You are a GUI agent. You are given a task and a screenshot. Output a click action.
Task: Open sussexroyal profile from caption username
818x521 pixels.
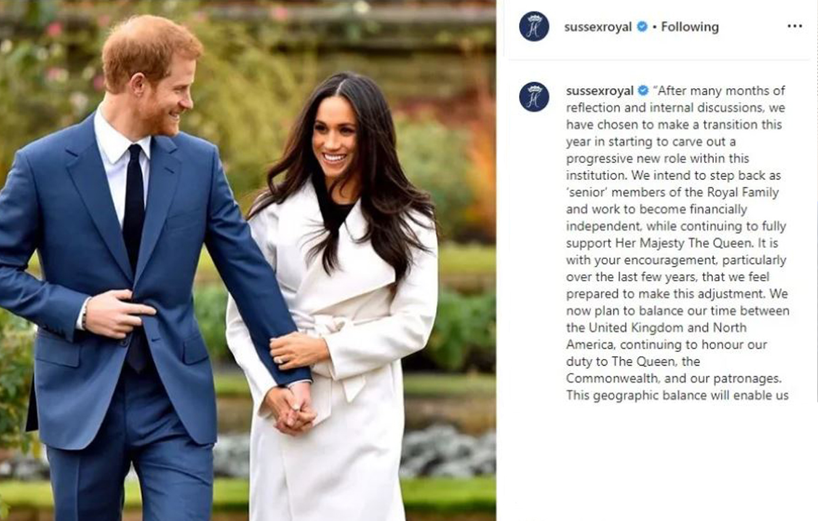pos(600,91)
